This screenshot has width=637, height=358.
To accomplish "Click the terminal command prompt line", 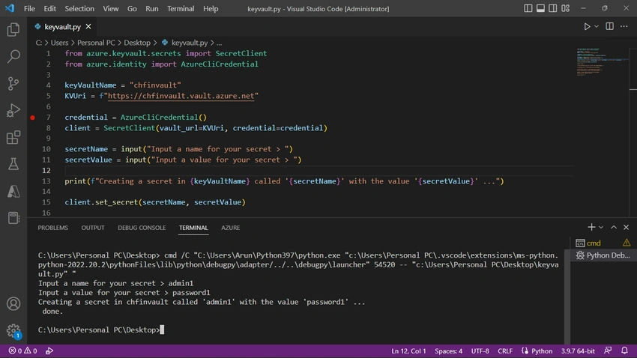I will point(101,330).
